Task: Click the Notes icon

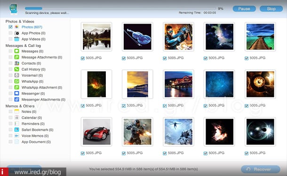Action: 16,112
